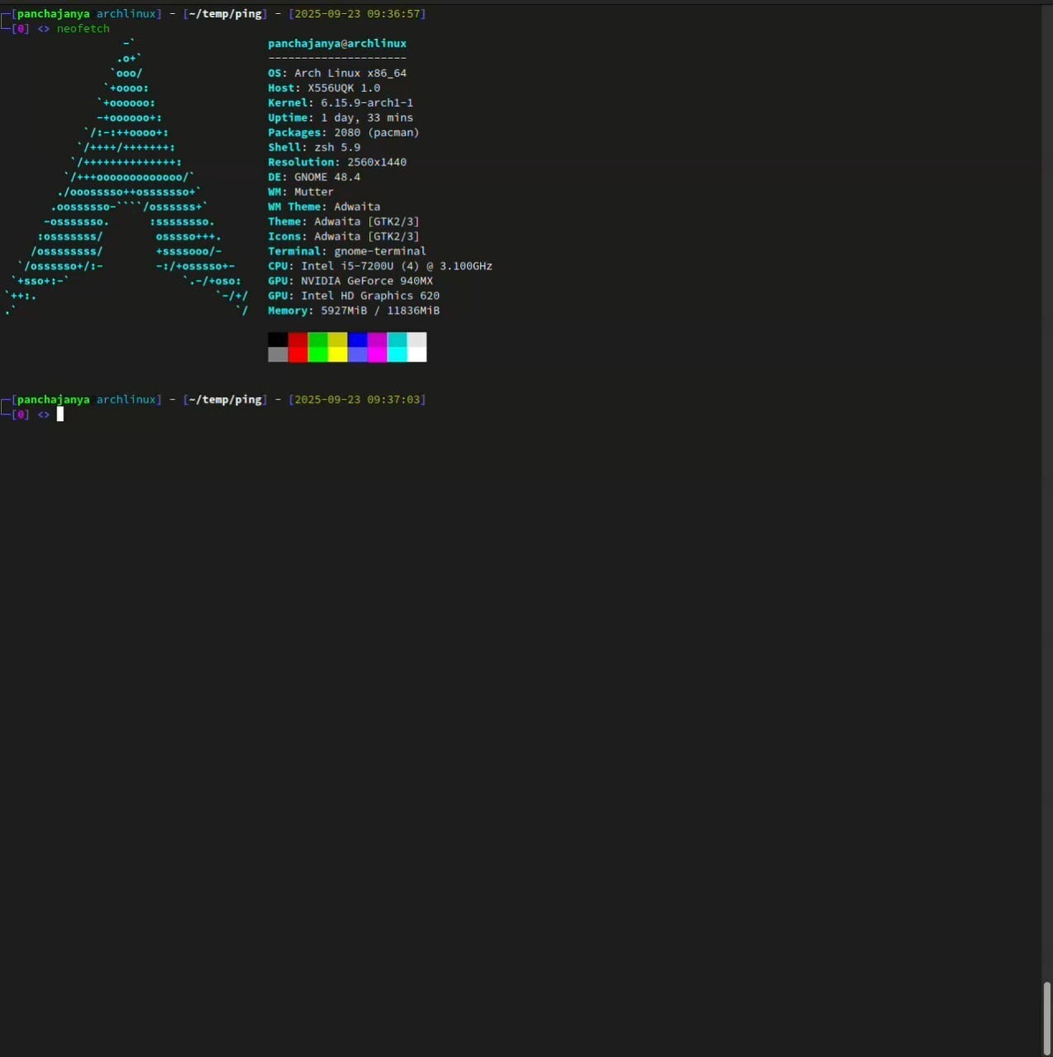Click the Packages: 2080 (pacman) line
1053x1057 pixels.
tap(344, 133)
